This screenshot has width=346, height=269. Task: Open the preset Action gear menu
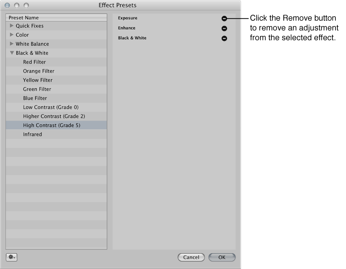point(10,257)
